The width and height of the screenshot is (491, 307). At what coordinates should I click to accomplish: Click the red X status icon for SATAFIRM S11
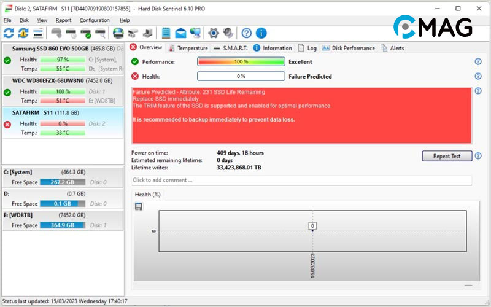coord(7,125)
